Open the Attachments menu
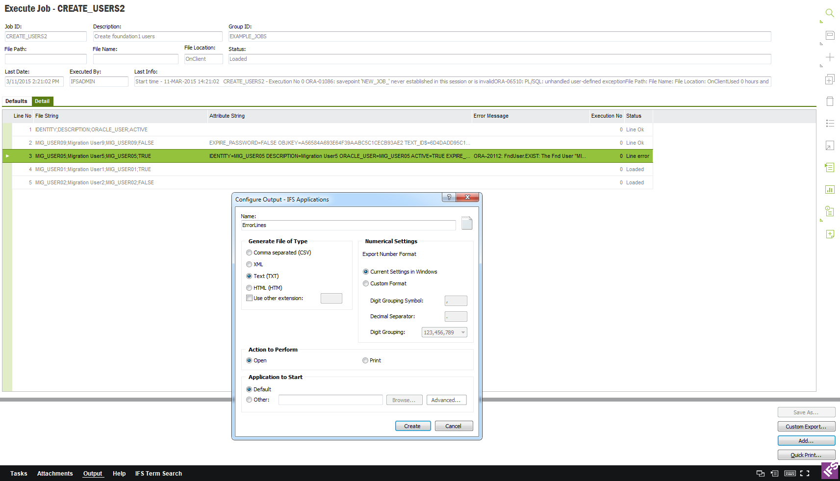Image resolution: width=840 pixels, height=481 pixels. click(x=55, y=474)
